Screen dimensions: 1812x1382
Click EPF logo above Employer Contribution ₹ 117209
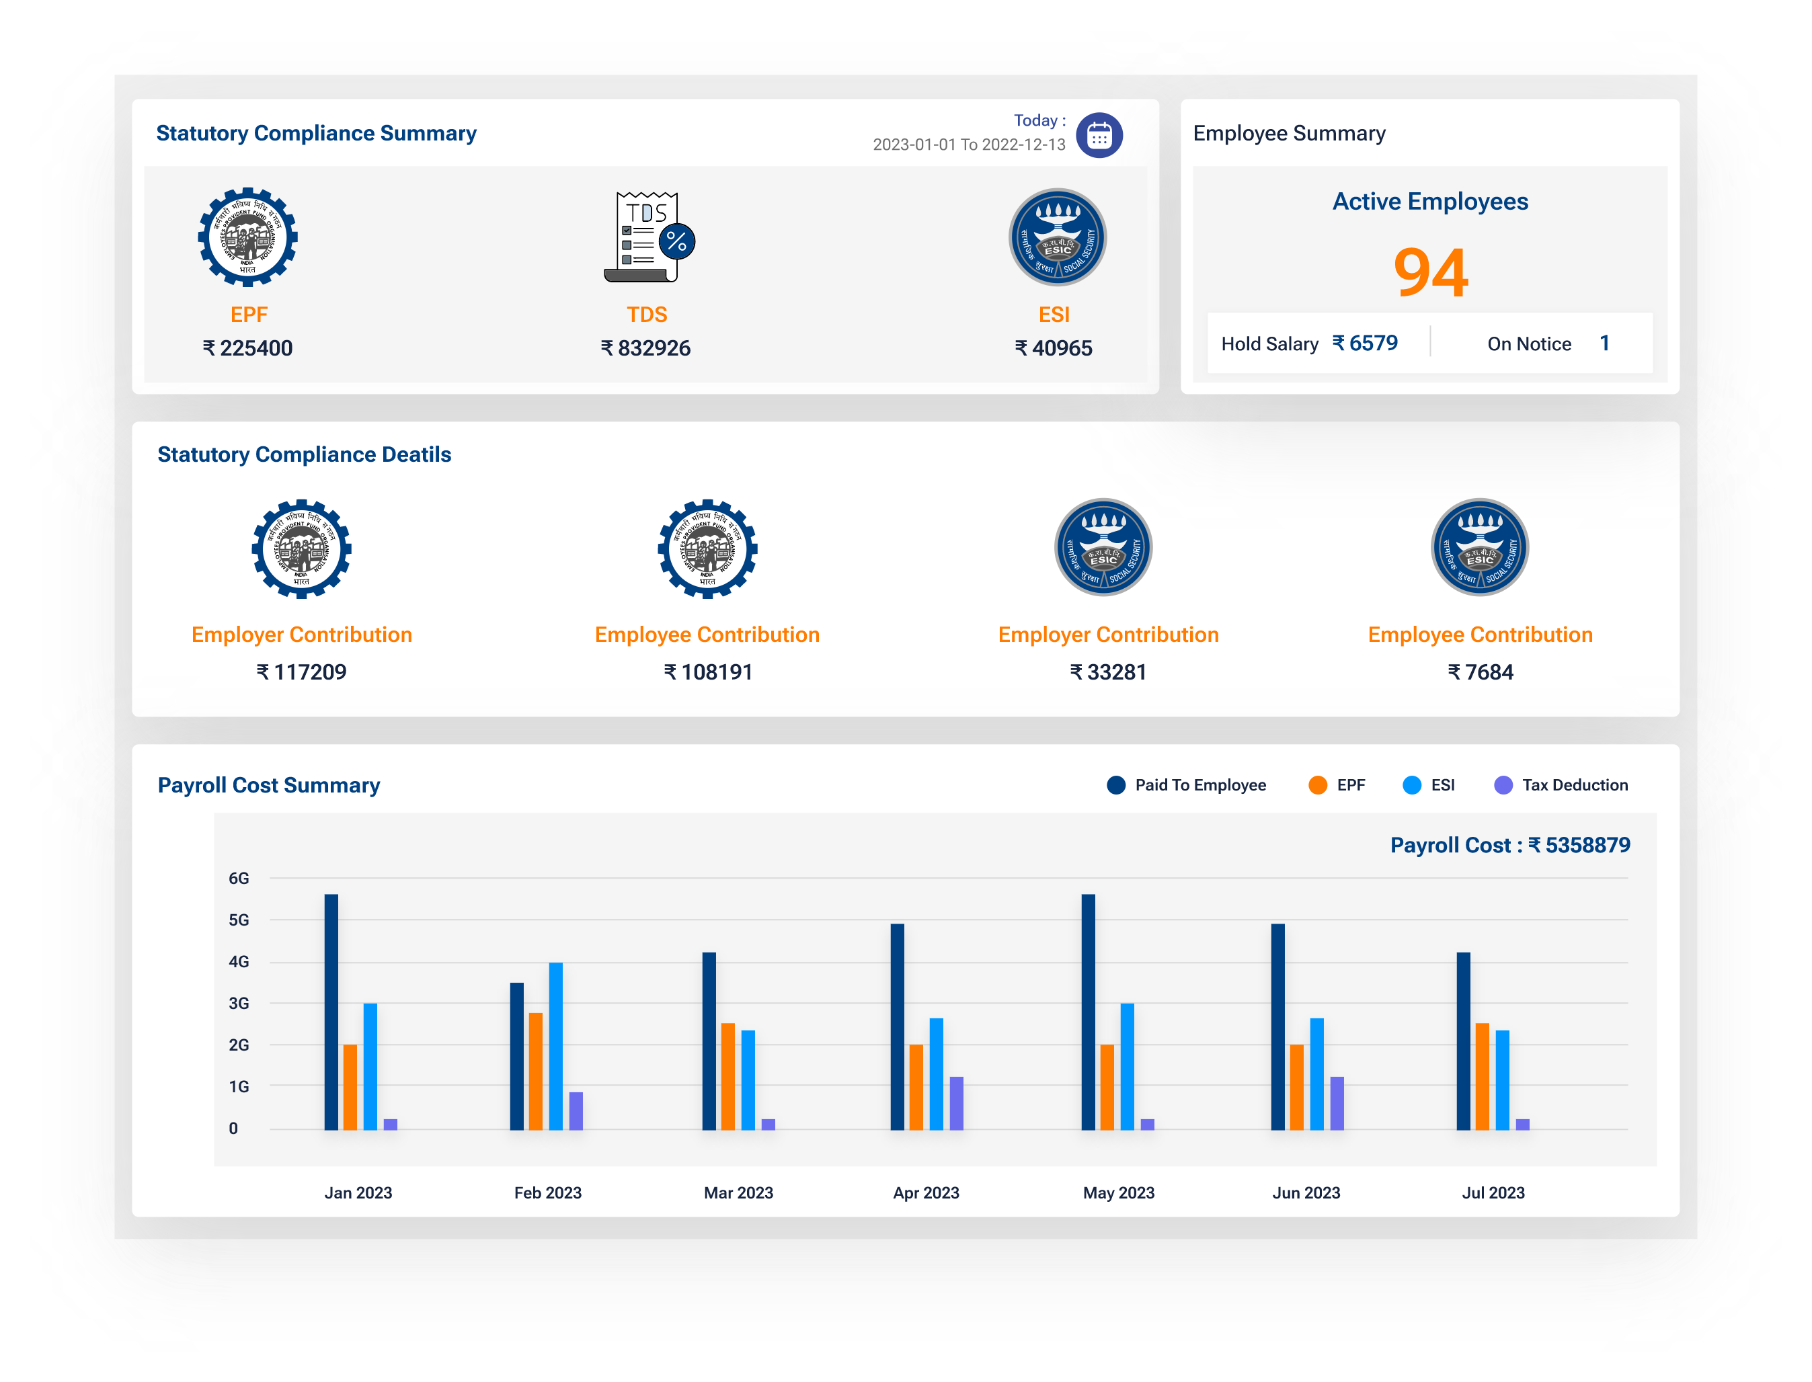point(301,548)
